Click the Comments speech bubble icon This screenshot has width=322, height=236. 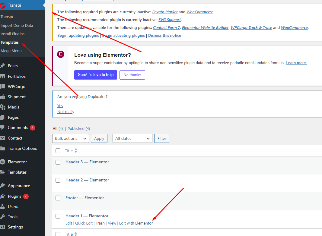tap(2, 127)
